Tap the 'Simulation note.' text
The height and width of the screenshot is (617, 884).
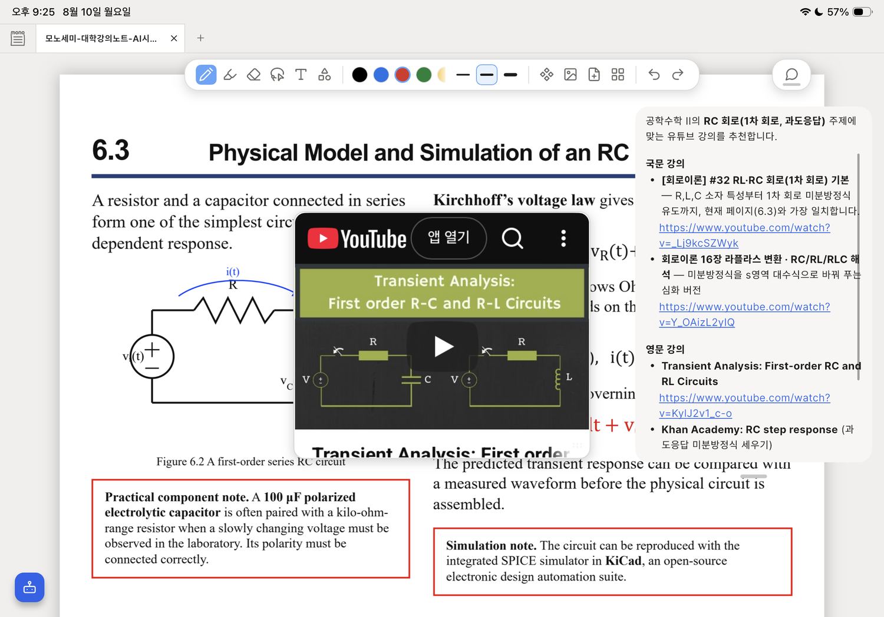[491, 545]
